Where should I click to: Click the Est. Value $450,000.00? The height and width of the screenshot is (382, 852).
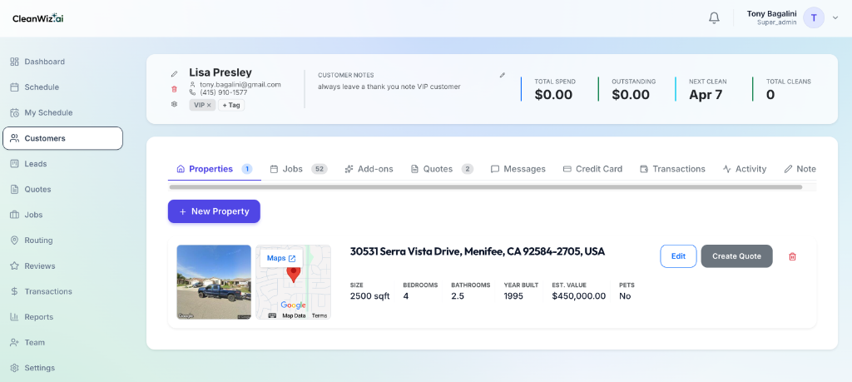pyautogui.click(x=579, y=296)
